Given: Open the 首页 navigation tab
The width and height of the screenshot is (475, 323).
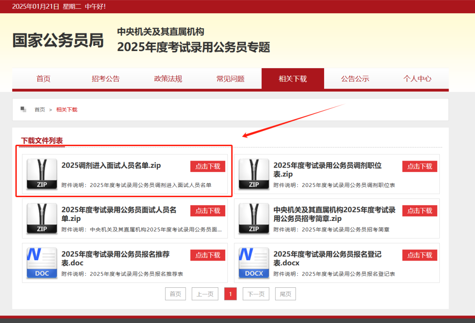Looking at the screenshot, I should pyautogui.click(x=43, y=79).
